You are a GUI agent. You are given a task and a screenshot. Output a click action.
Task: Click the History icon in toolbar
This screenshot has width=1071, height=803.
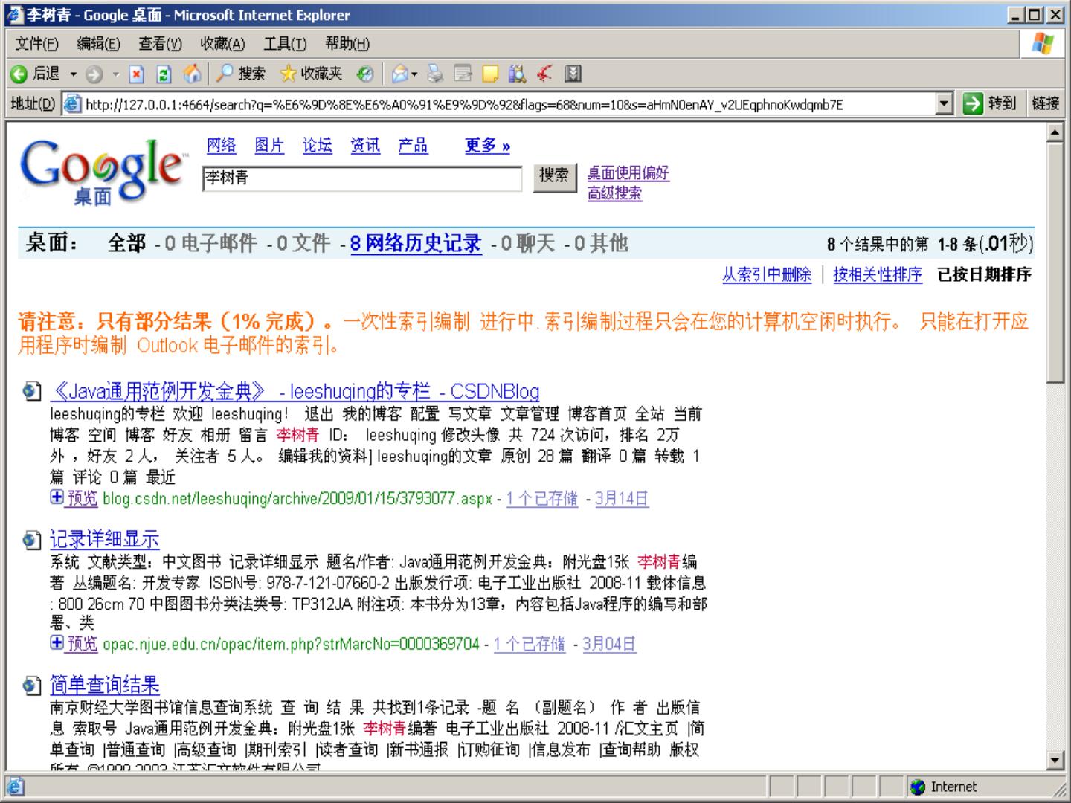pyautogui.click(x=364, y=74)
